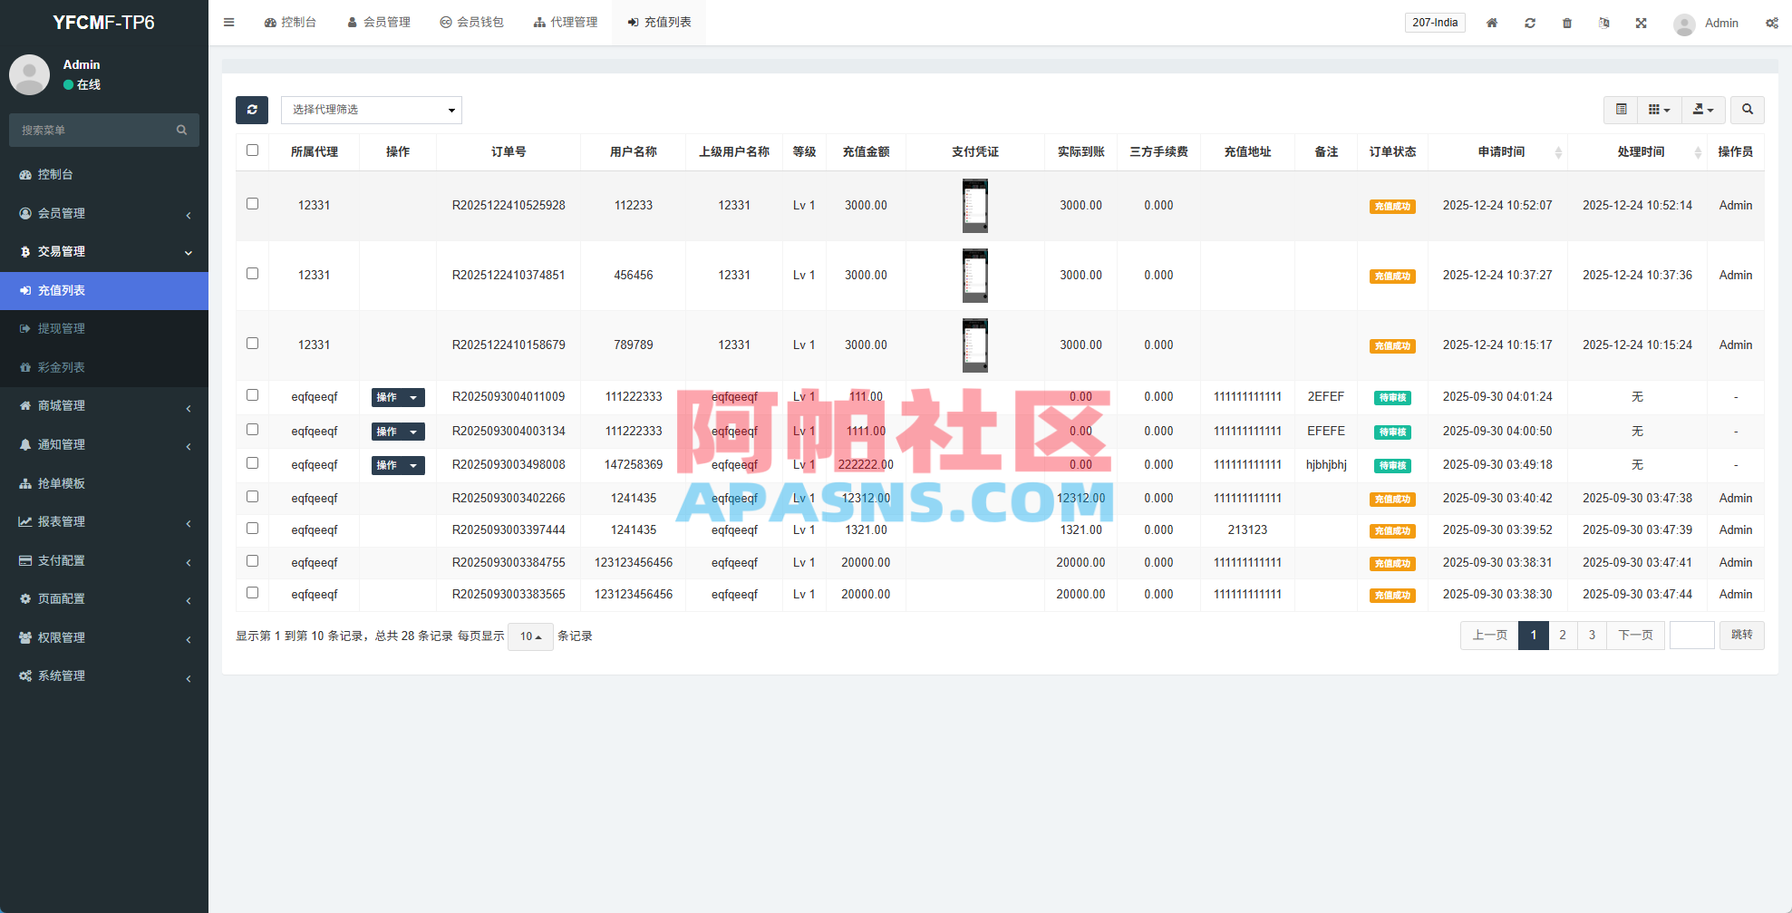Screen dimensions: 1792x913
Task: Check the row for order R2025122410525928
Action: pyautogui.click(x=253, y=204)
